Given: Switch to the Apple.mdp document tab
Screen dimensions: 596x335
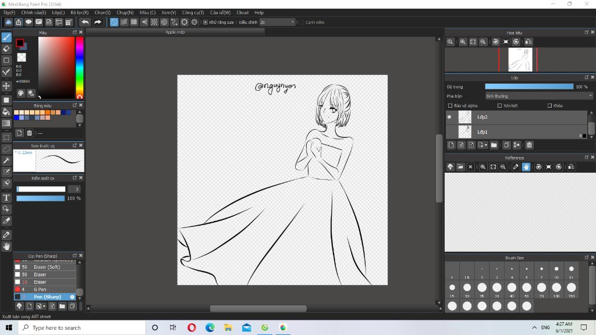Looking at the screenshot, I should pyautogui.click(x=175, y=33).
